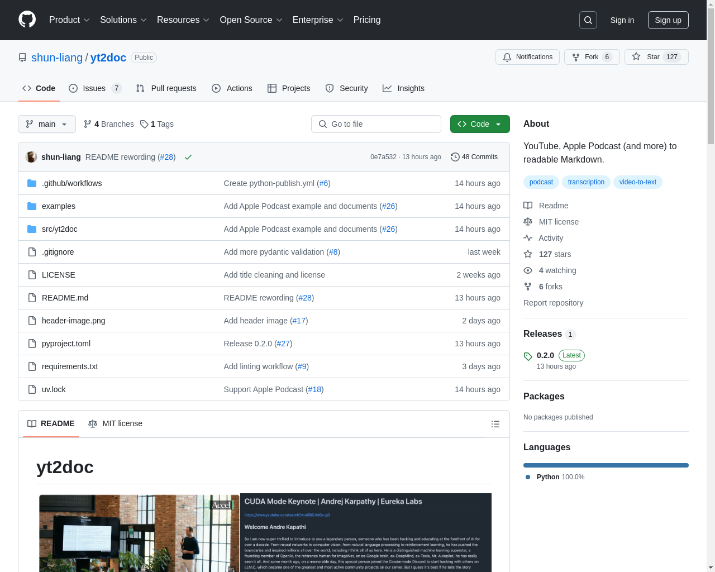Click the podcast topic tag
This screenshot has height=572, width=715.
point(541,182)
